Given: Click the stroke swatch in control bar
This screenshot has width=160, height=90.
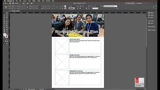Looking at the screenshot, I should pyautogui.click(x=65, y=8).
